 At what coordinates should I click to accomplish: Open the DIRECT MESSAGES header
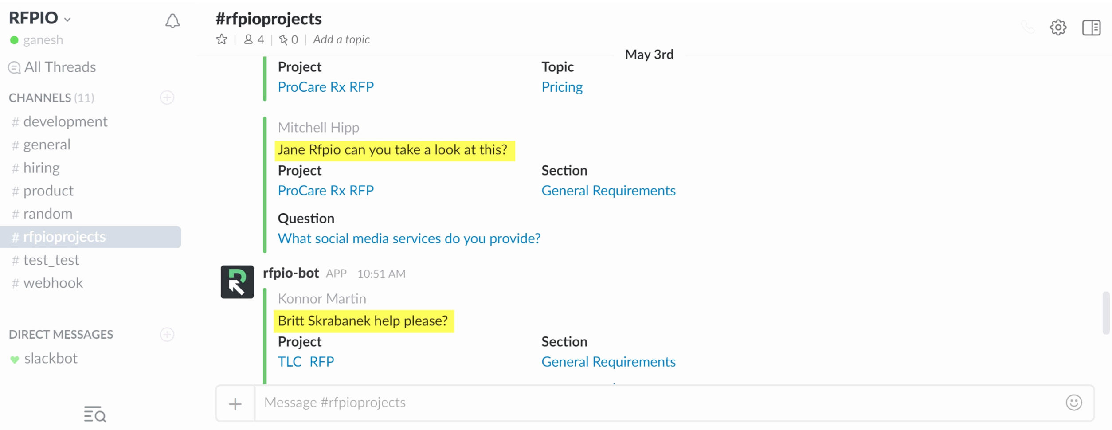(x=61, y=334)
